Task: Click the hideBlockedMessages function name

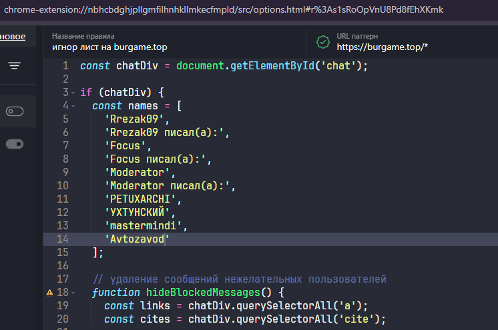Action: (x=203, y=292)
